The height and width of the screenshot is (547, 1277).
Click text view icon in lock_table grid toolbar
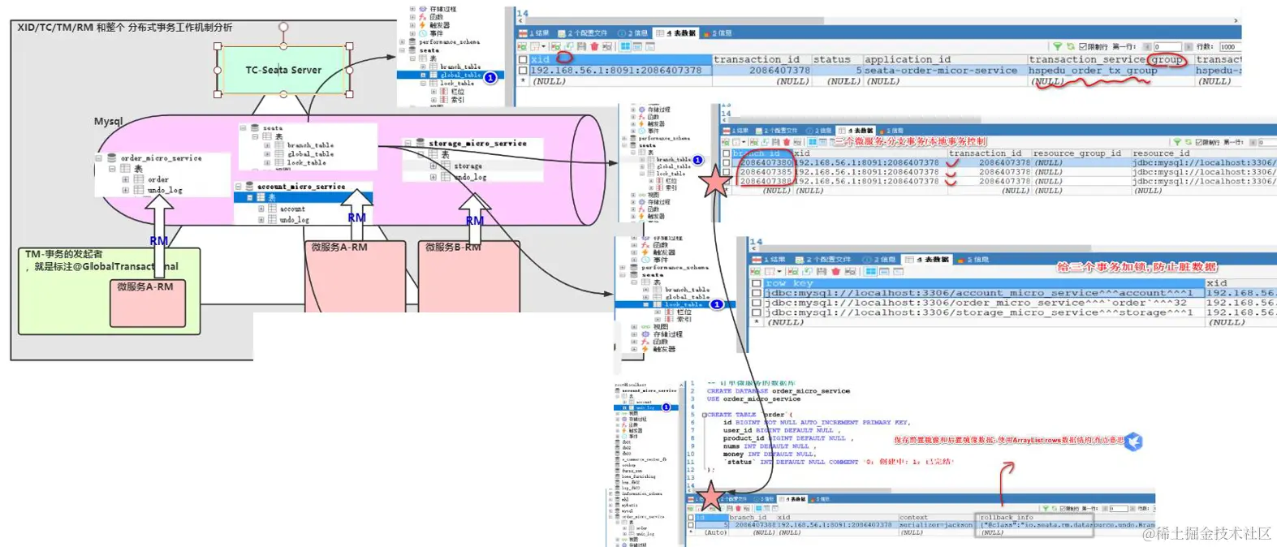point(898,271)
